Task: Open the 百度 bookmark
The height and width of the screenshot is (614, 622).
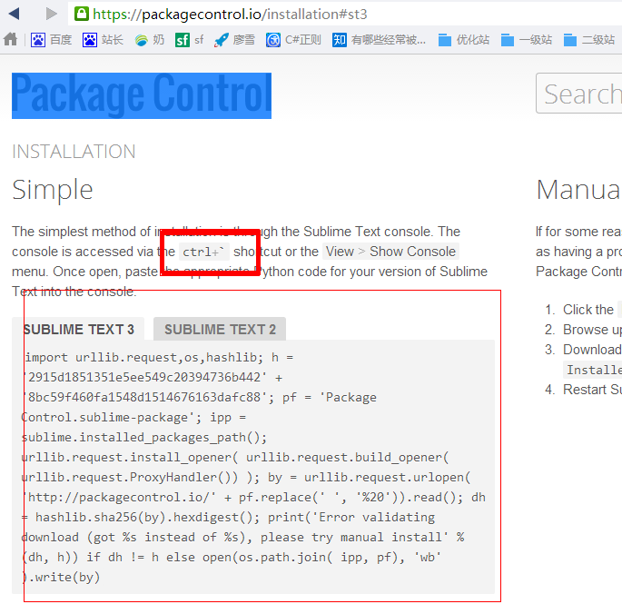Action: (x=51, y=40)
